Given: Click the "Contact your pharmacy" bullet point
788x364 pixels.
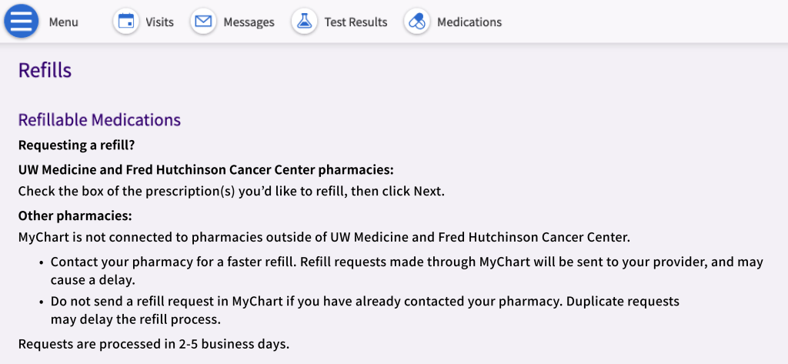Looking at the screenshot, I should tap(406, 262).
